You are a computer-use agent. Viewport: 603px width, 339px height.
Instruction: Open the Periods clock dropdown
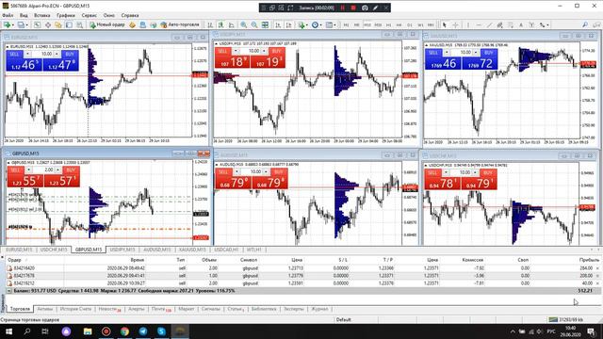click(317, 25)
